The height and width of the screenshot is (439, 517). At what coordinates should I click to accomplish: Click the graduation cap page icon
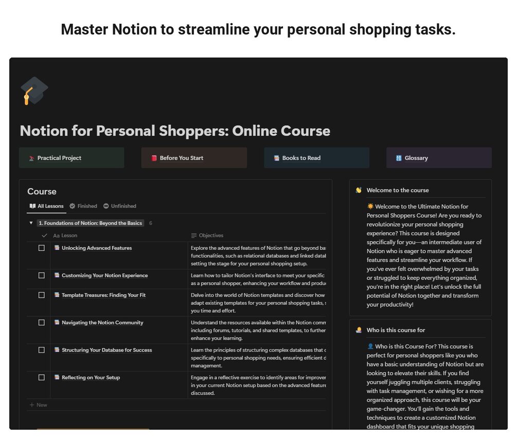34,91
